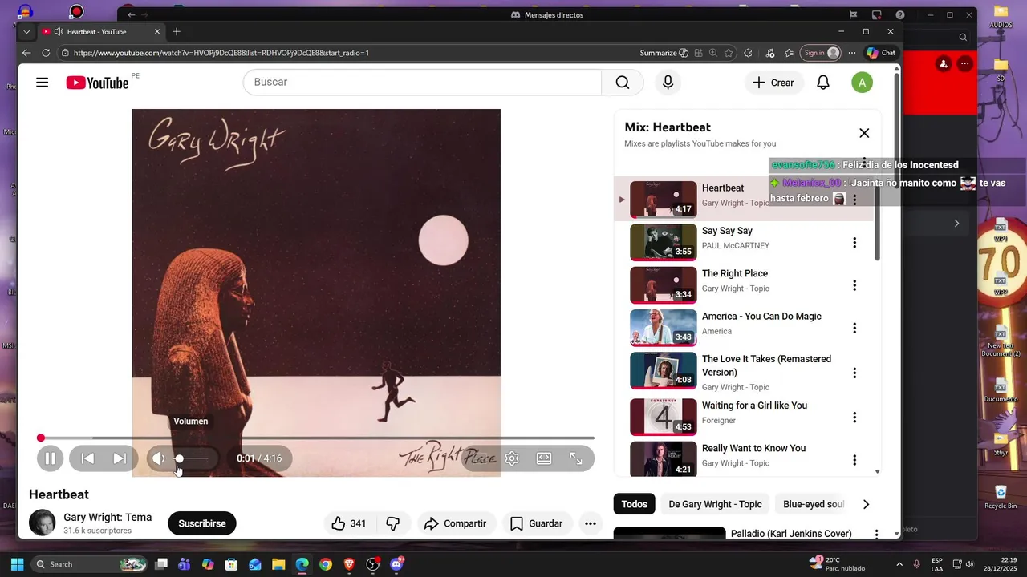Open the media control music icon
This screenshot has height=577, width=1027.
coord(770,53)
